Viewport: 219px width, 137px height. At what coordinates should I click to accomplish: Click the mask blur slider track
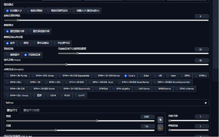point(106,20)
